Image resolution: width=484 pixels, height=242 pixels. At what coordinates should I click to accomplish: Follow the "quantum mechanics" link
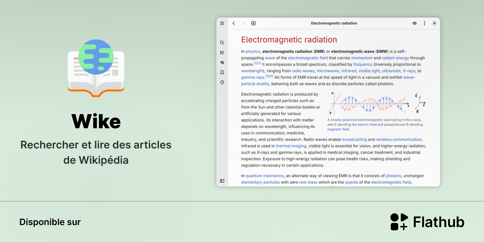tap(265, 176)
